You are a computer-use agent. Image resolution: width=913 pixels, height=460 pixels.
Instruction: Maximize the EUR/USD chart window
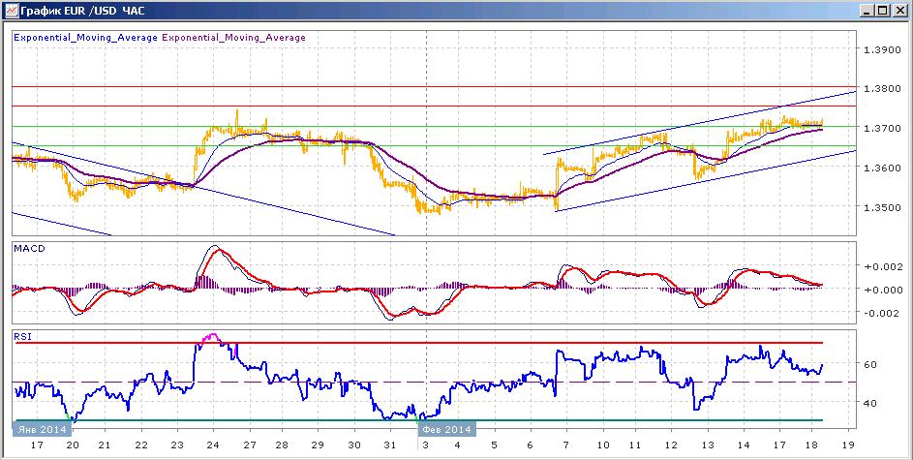(x=882, y=11)
